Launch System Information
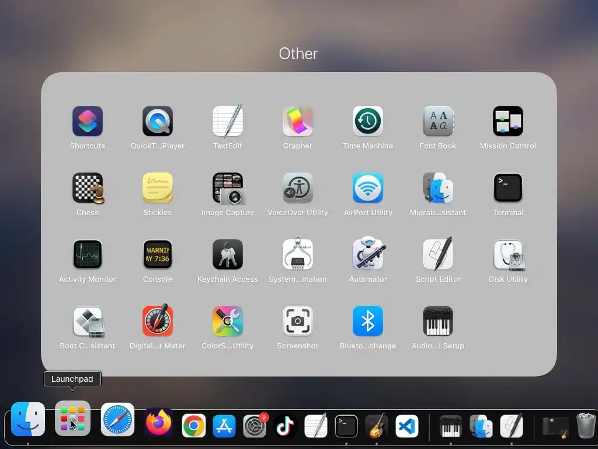The height and width of the screenshot is (449, 598). pos(298,254)
